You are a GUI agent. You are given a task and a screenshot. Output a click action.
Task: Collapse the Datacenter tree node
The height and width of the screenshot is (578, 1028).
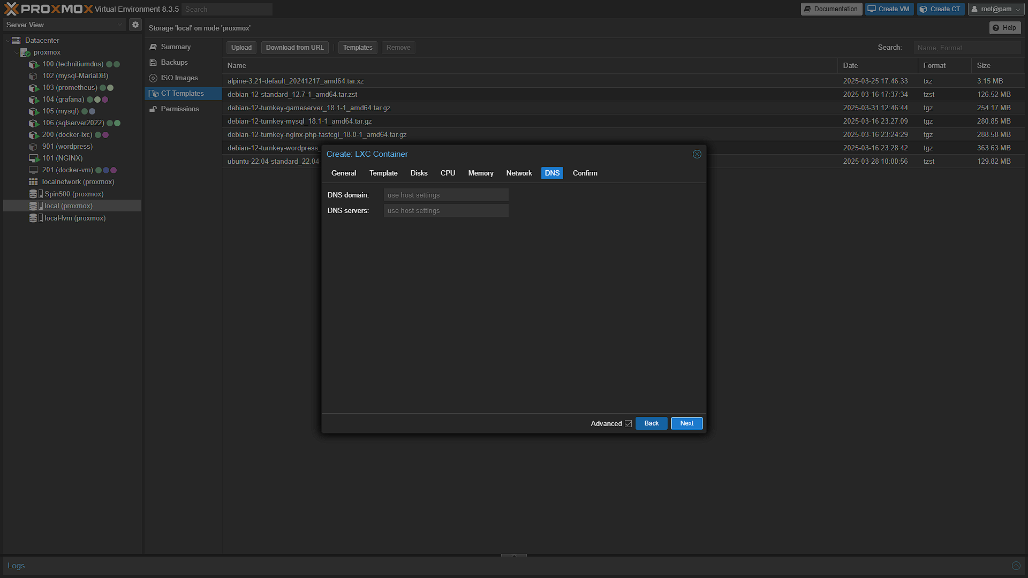(x=7, y=40)
